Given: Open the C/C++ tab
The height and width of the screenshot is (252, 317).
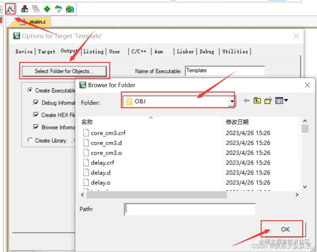Looking at the screenshot, I should pos(139,52).
